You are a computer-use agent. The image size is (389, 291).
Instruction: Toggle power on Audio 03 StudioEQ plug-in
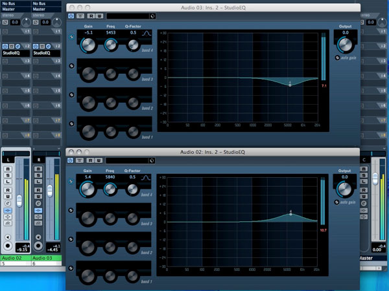(x=71, y=16)
